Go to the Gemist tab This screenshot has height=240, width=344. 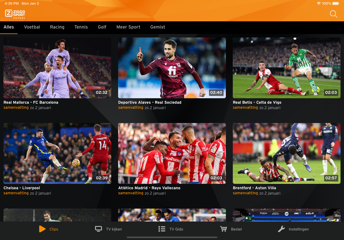[158, 27]
